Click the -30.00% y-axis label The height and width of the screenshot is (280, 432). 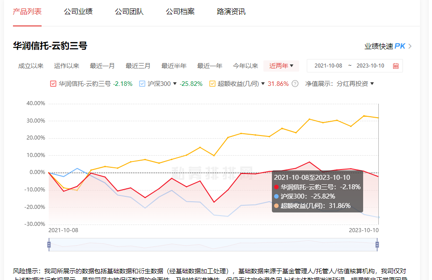pyautogui.click(x=35, y=224)
